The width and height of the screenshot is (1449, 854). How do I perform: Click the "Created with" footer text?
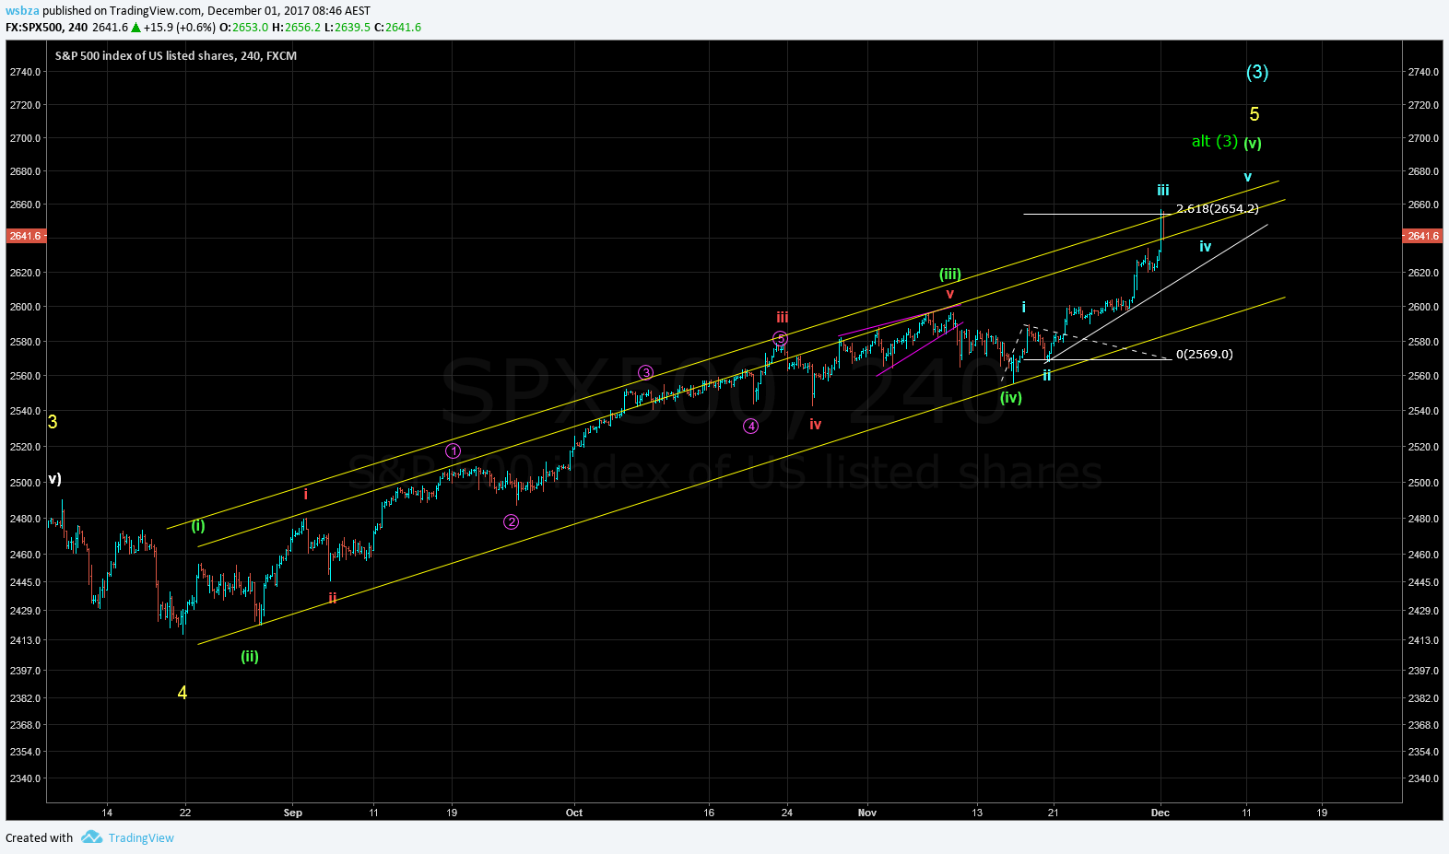tap(39, 837)
